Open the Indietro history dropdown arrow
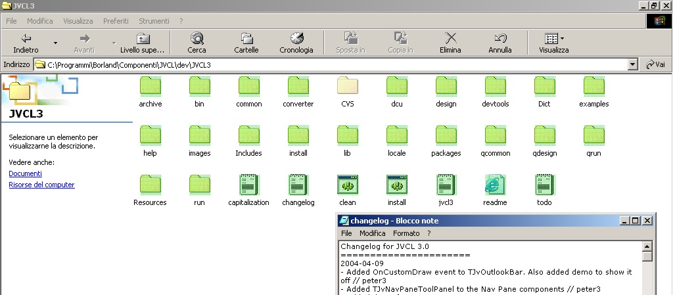 55,43
